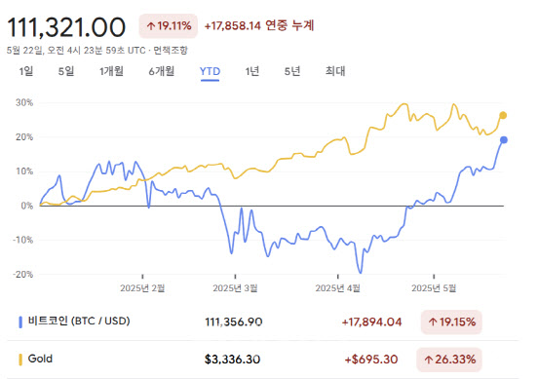The width and height of the screenshot is (538, 379).
Task: Open the 1개월 chart range
Action: 111,71
